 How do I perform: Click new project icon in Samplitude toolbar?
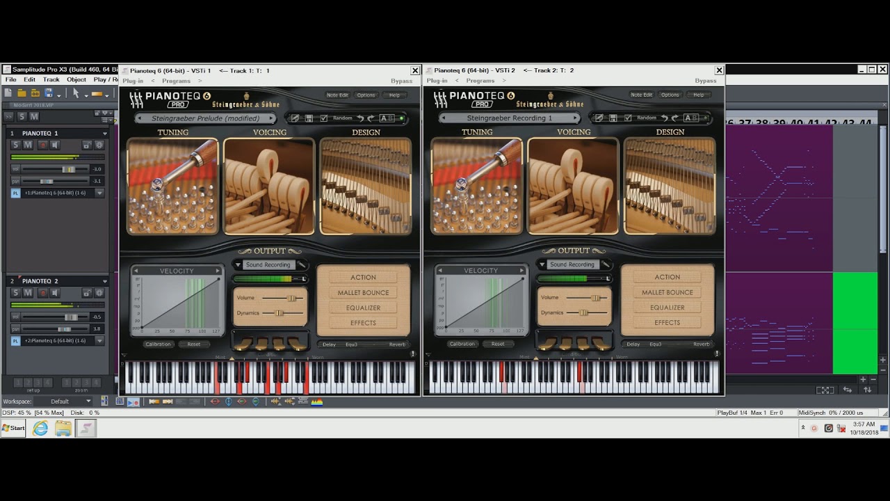pos(9,93)
